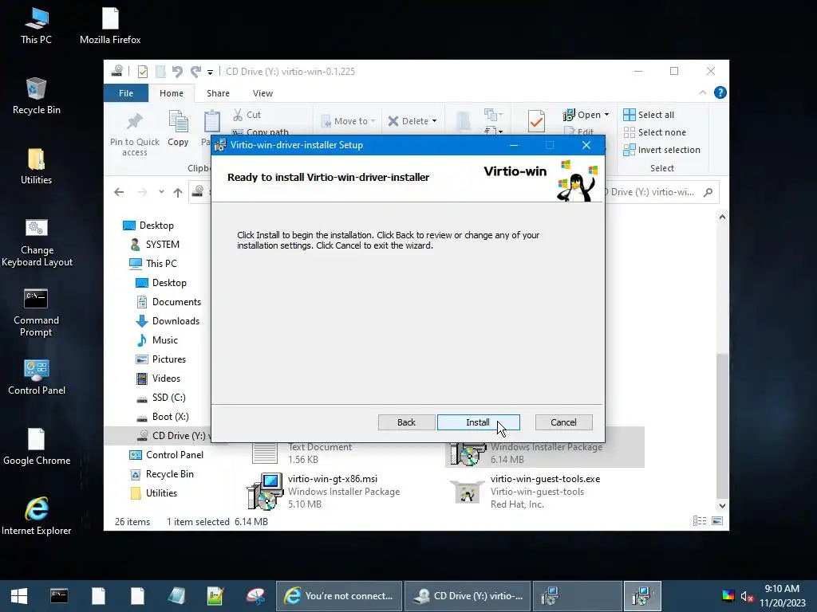
Task: Click Install in the Virtio-win setup dialog
Action: pos(478,422)
